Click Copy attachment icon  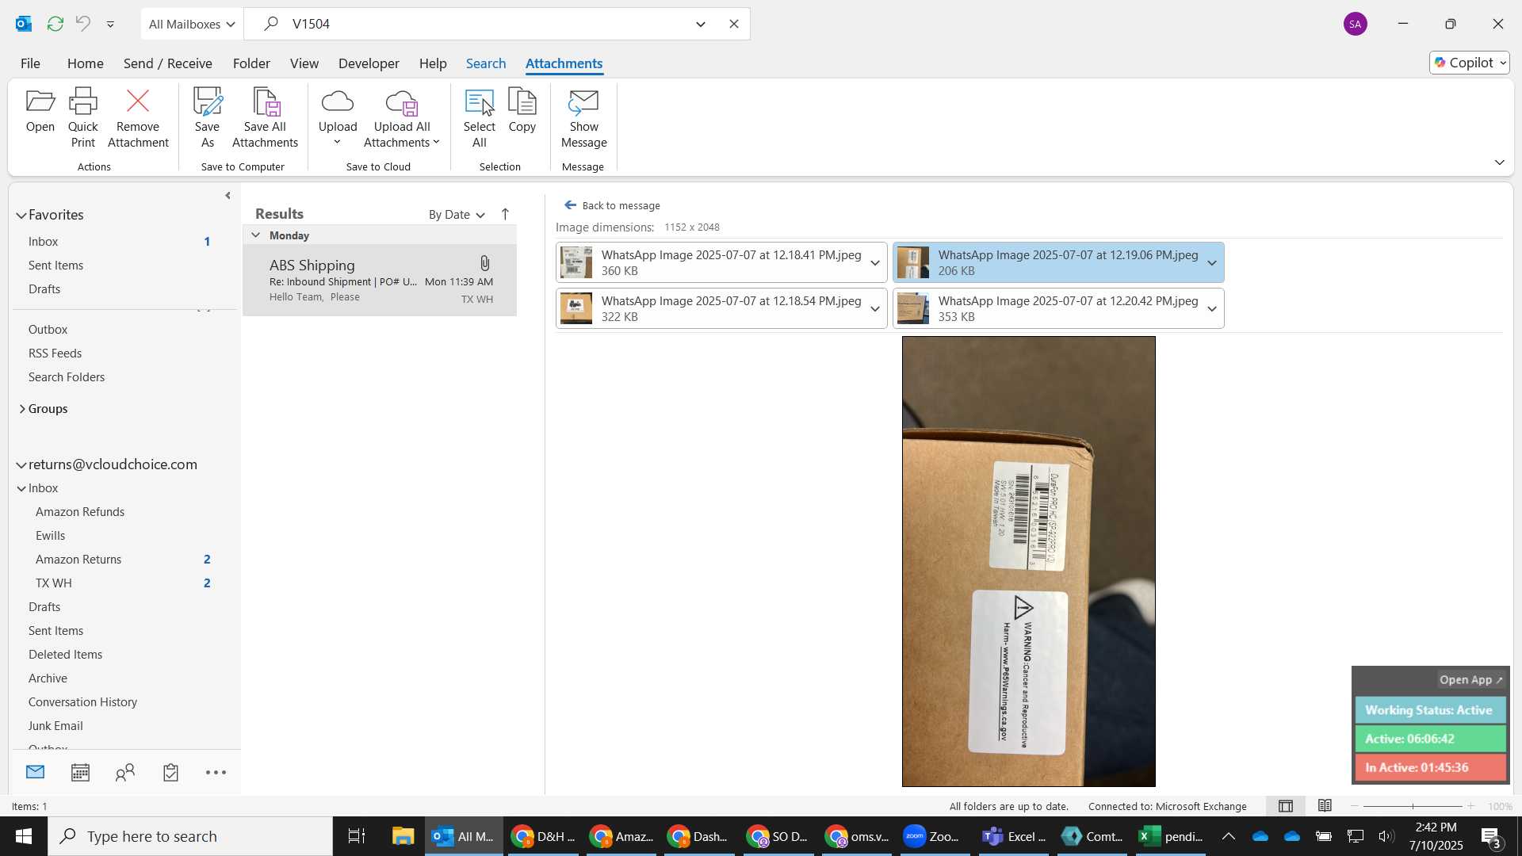click(x=522, y=102)
